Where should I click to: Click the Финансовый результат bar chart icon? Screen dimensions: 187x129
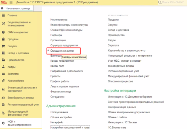[x=3, y=89]
